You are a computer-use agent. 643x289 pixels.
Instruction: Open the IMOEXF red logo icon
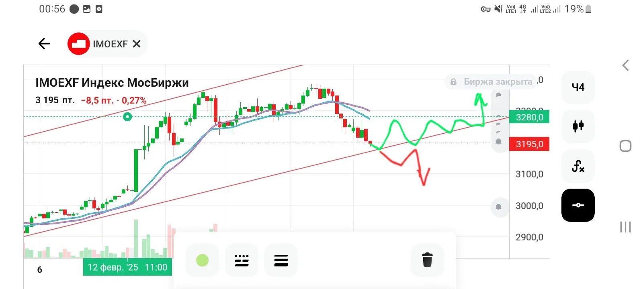[x=78, y=44]
